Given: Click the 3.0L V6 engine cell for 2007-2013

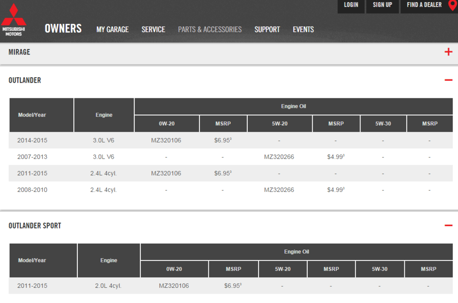Looking at the screenshot, I should click(x=103, y=157).
